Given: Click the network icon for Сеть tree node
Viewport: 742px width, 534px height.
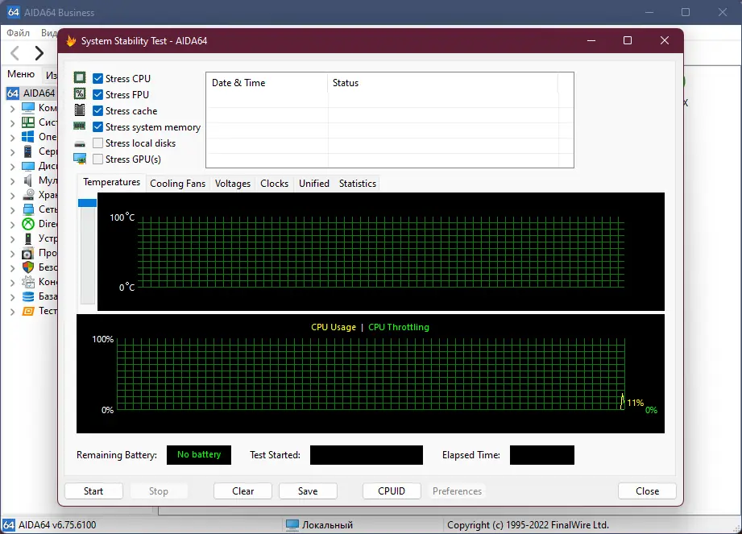Looking at the screenshot, I should pos(28,209).
